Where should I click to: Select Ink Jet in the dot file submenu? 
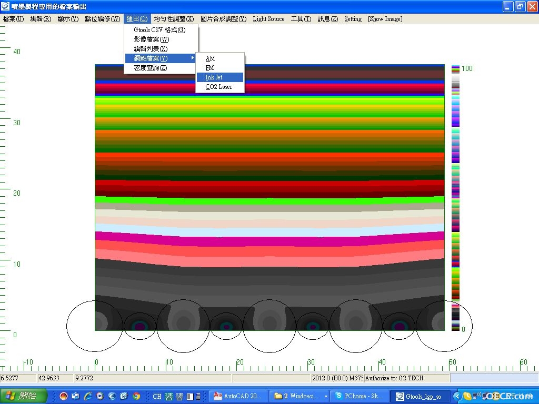[220, 77]
